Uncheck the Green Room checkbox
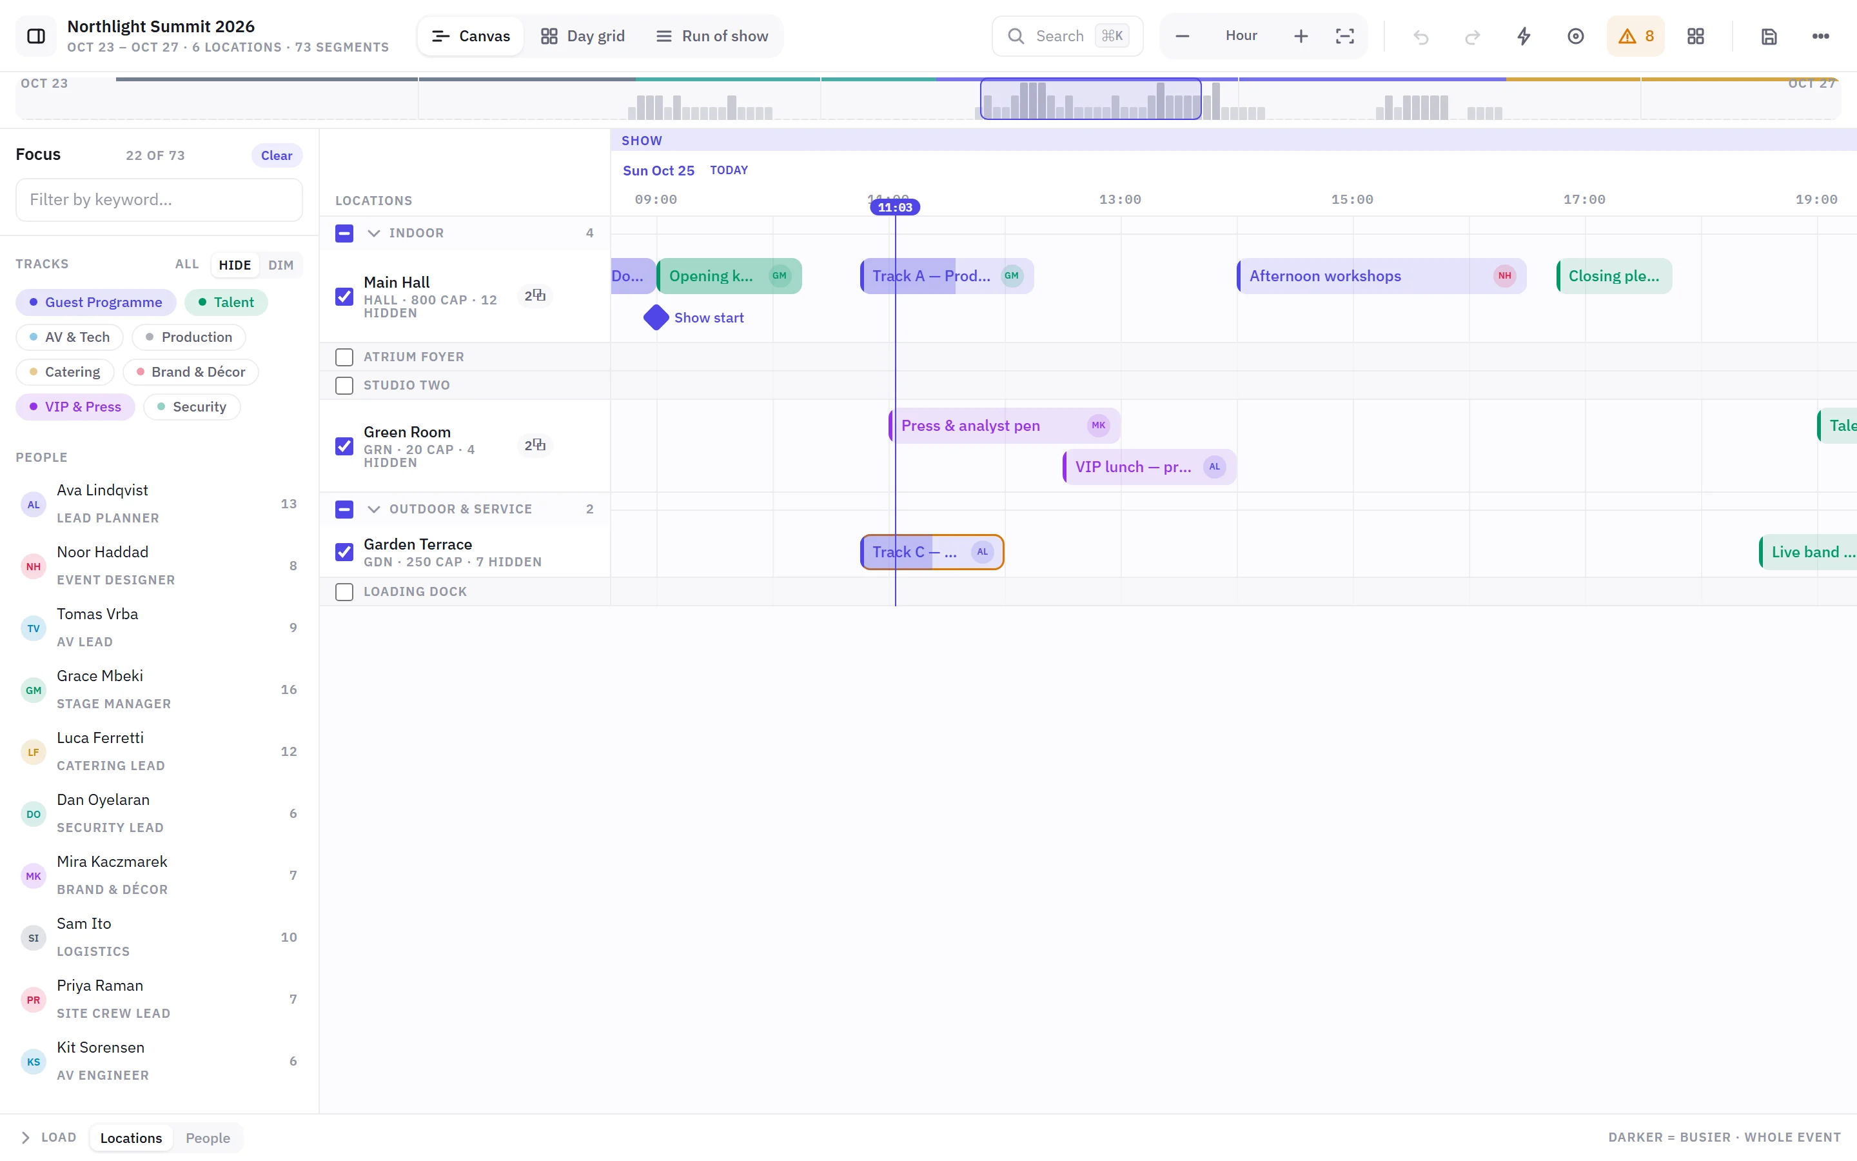1857x1161 pixels. click(x=344, y=446)
